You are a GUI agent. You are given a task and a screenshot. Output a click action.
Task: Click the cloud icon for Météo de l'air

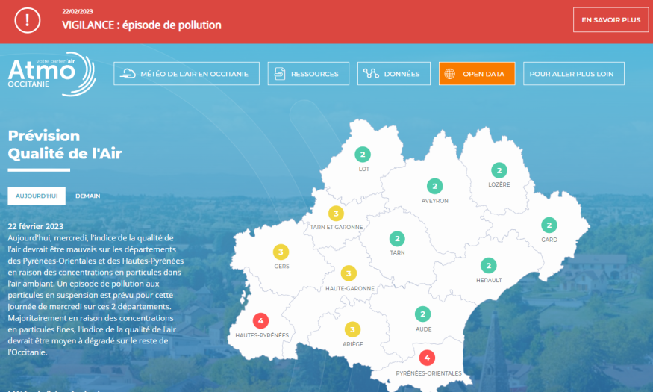[128, 74]
